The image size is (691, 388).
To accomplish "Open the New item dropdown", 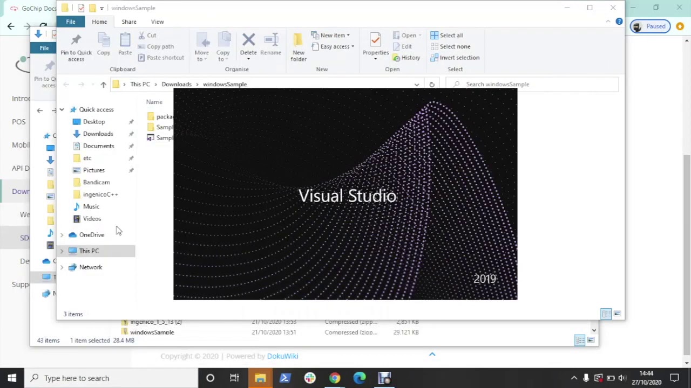I will click(x=330, y=36).
